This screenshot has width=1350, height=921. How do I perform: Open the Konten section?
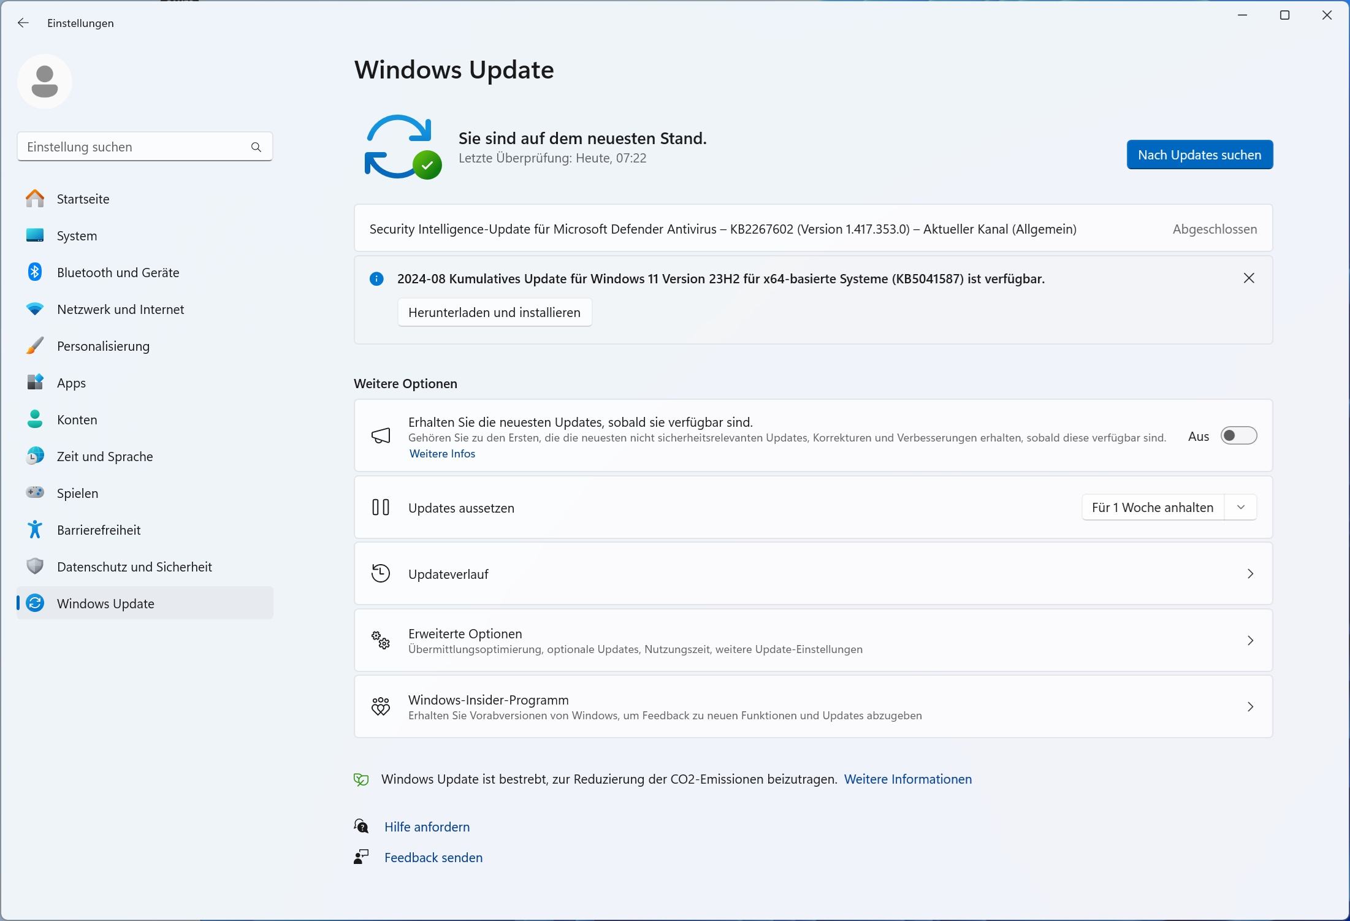click(145, 419)
